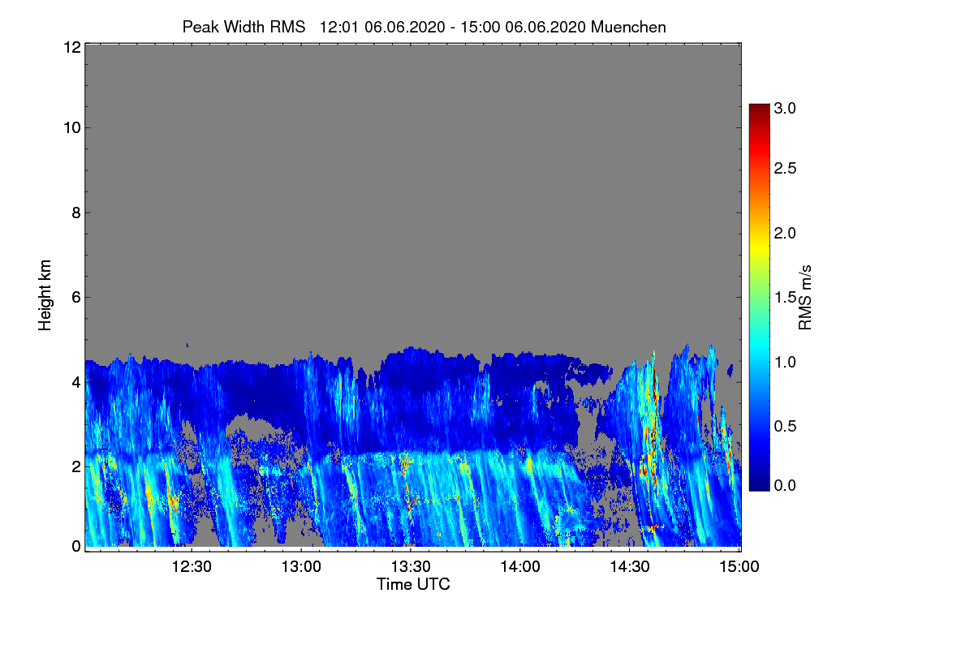Screen dimensions: 974x649
Task: Click the height axis label '8'
Action: (x=75, y=213)
